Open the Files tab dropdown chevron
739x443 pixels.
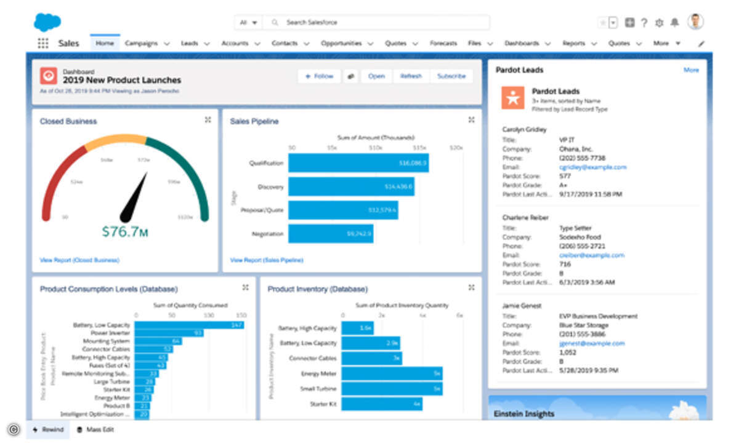490,44
